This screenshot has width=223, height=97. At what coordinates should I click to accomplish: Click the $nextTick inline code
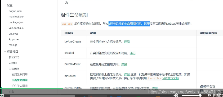[x=155, y=78]
